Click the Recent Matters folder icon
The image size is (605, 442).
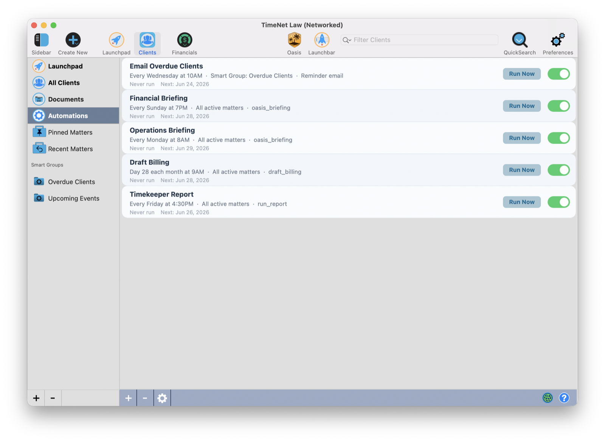(39, 148)
